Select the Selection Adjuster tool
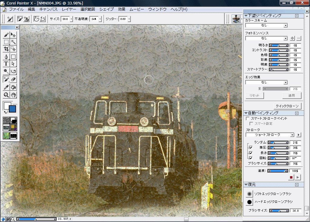Screen dimensions: 310x222 [x=13, y=49]
